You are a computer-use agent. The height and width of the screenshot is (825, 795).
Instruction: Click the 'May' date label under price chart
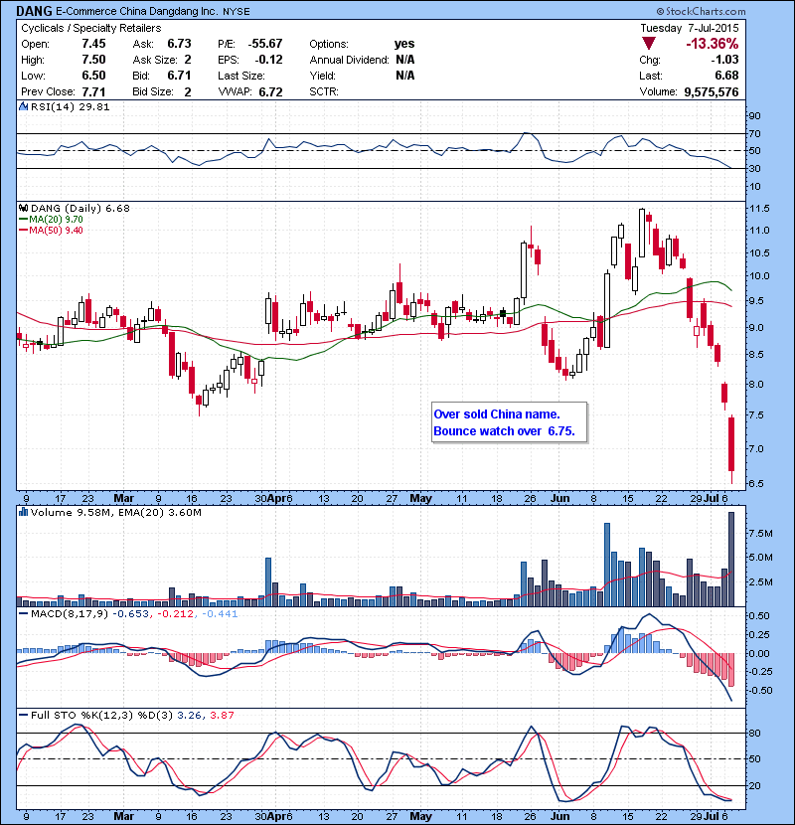pos(421,498)
